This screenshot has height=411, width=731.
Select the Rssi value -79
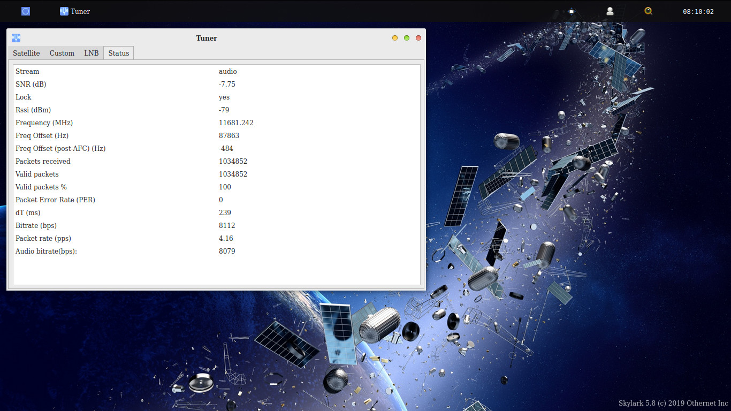coord(224,110)
